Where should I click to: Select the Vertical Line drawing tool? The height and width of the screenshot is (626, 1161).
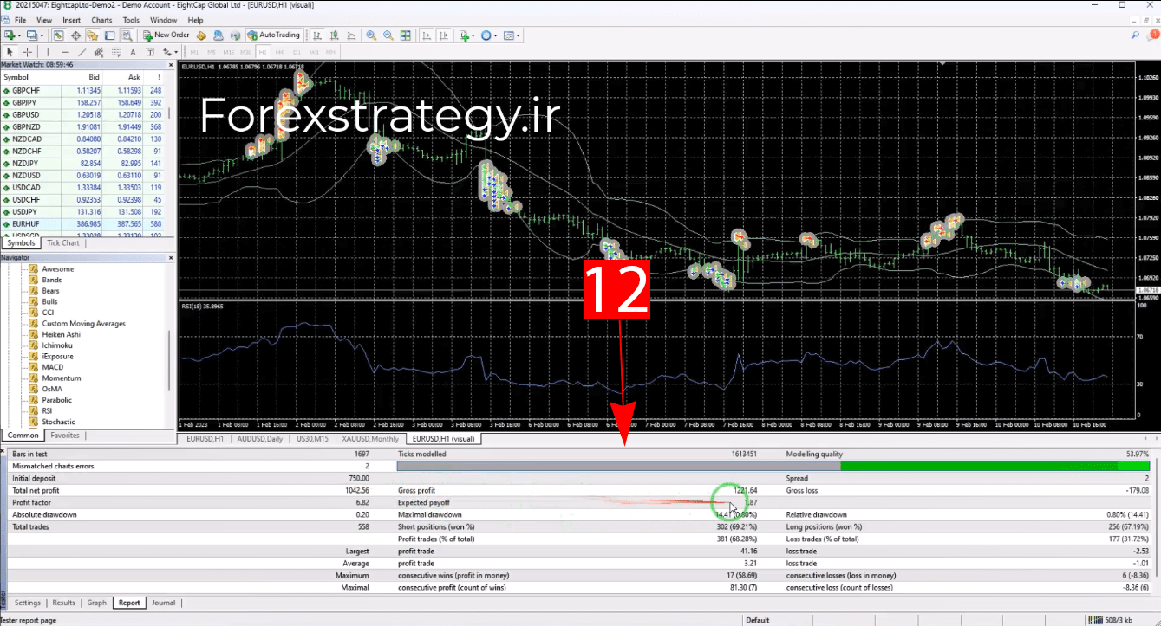[x=48, y=52]
